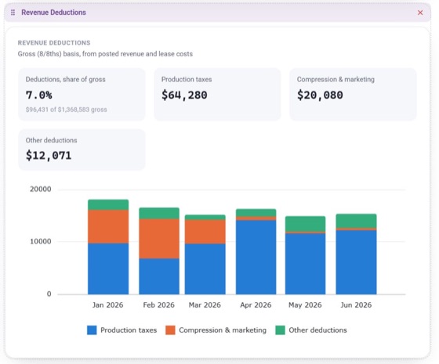
Task: Select the Compression & marketing $20,080 card
Action: pos(353,95)
